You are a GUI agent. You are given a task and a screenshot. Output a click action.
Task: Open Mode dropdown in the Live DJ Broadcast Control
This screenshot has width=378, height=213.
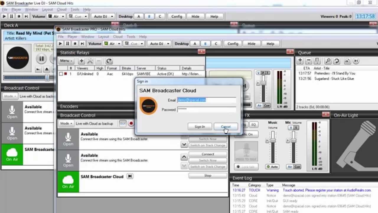(10, 96)
